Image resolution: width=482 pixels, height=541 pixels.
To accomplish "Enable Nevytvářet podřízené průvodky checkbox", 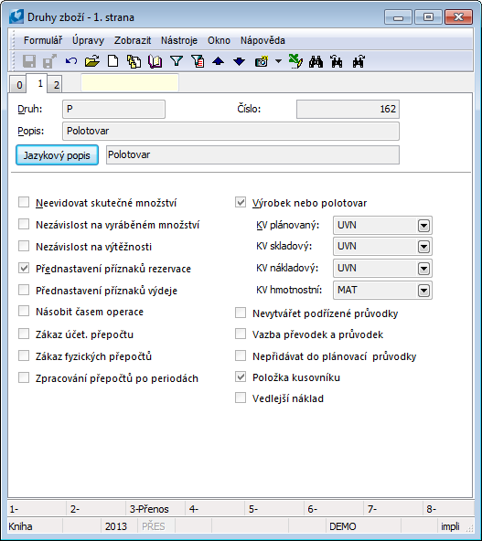I will 241,313.
